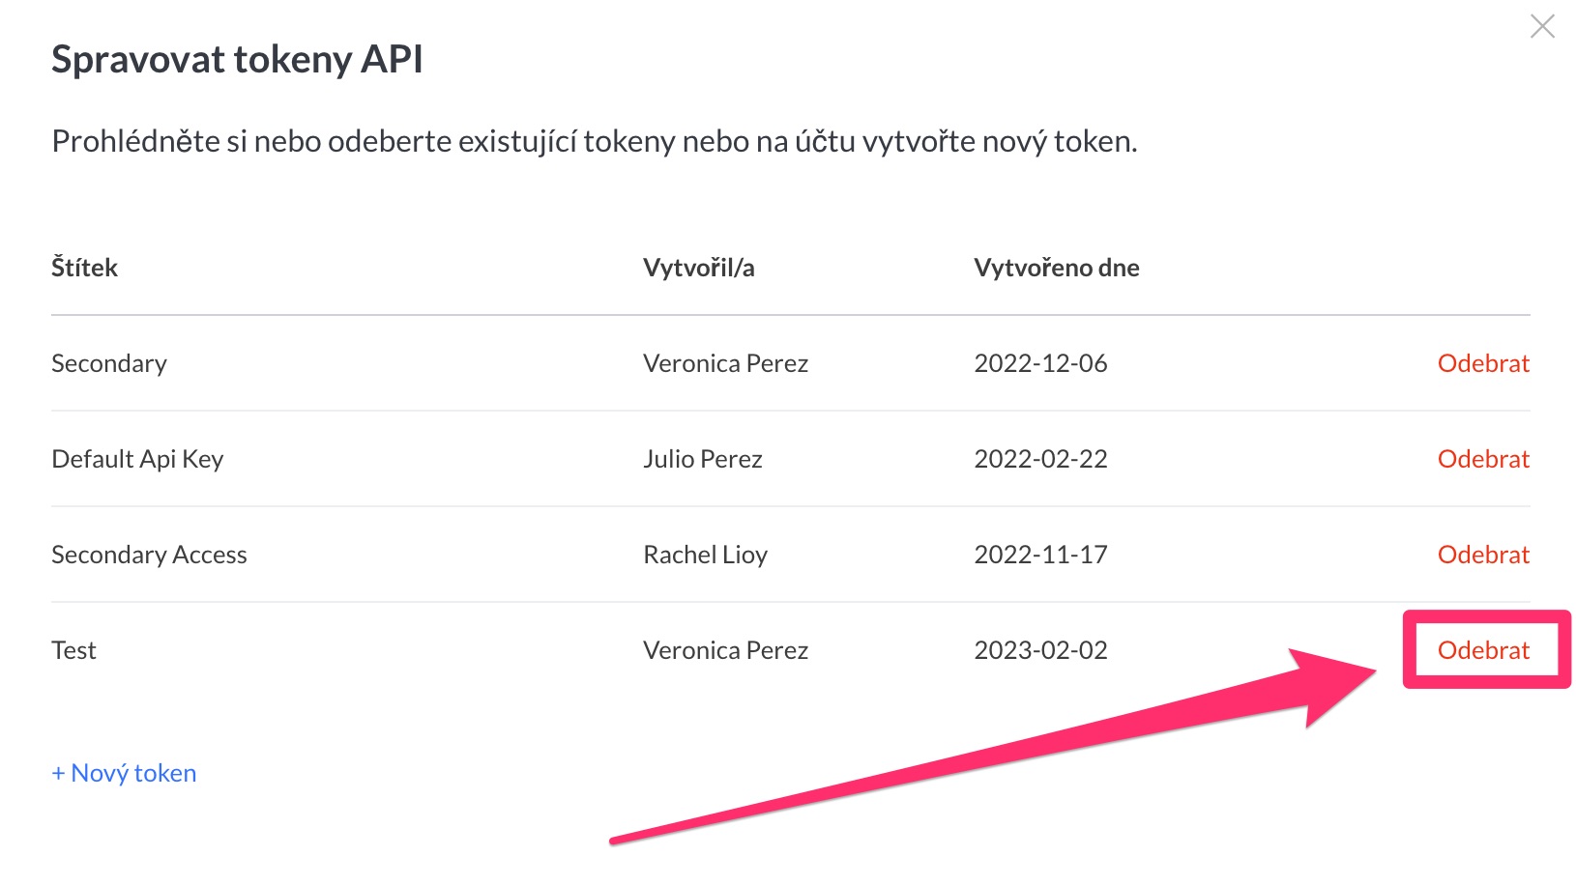Click Rachel Lioy creator name
This screenshot has height=885, width=1576.
pyautogui.click(x=705, y=555)
